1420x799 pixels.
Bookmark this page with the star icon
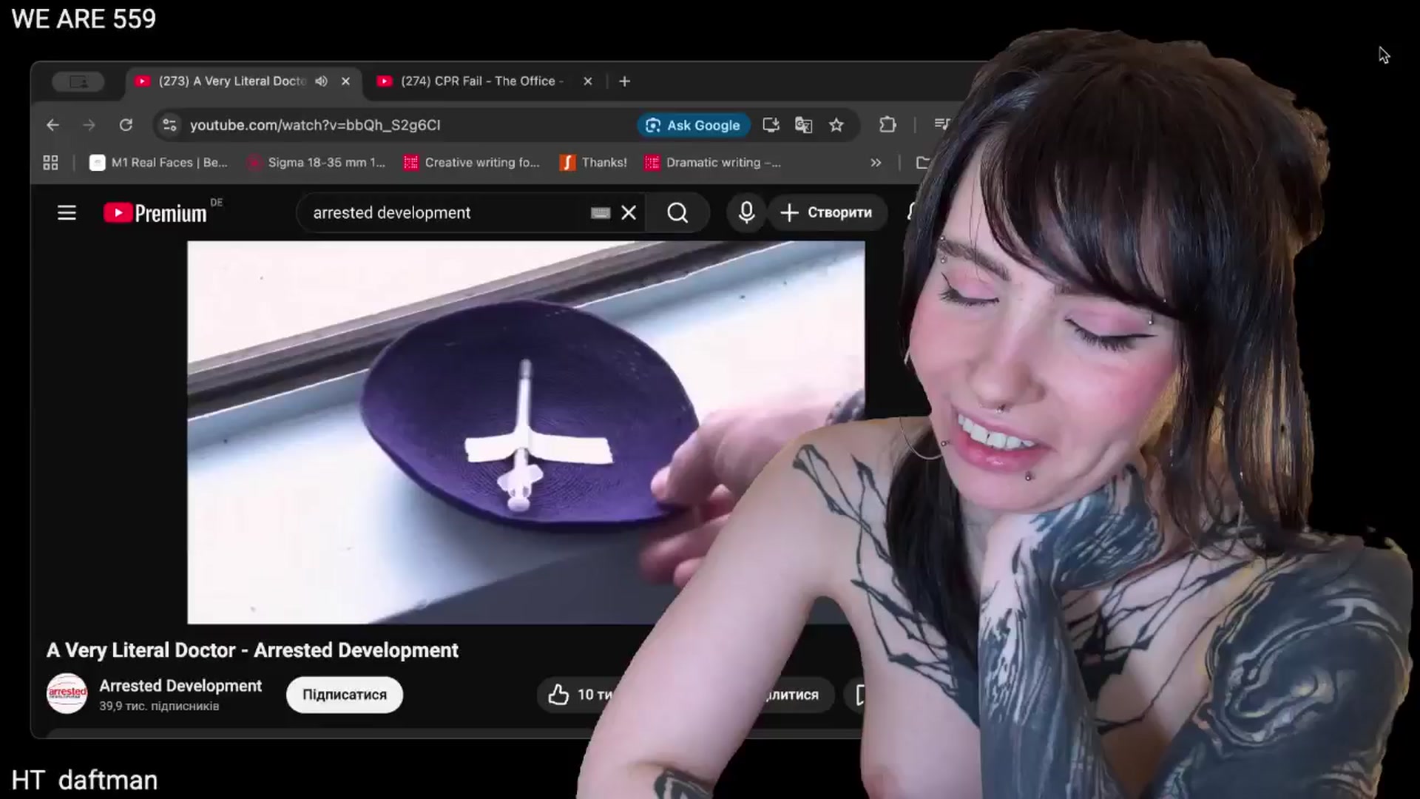[836, 125]
